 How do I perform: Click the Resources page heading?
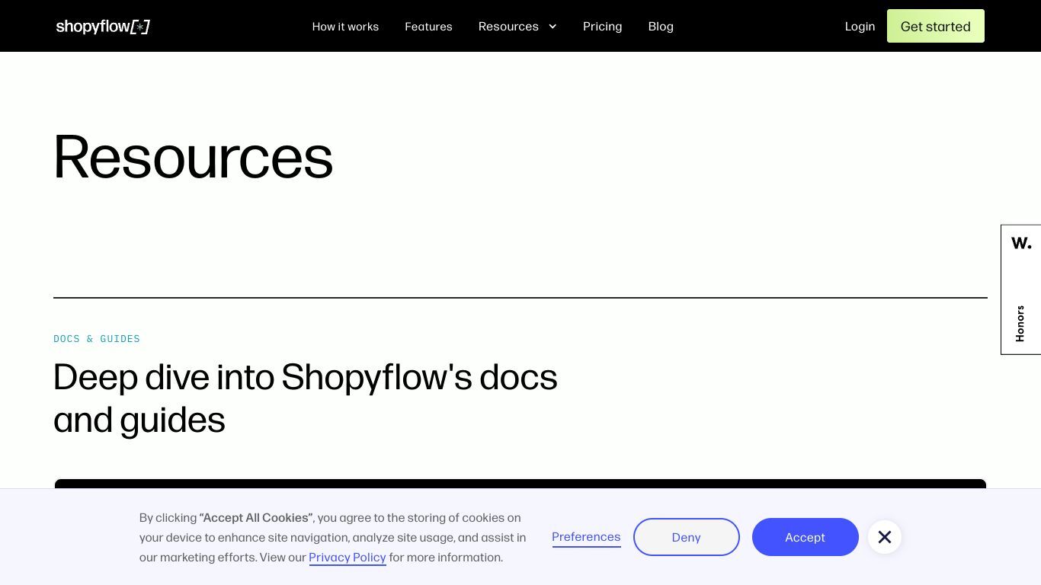[x=193, y=157]
